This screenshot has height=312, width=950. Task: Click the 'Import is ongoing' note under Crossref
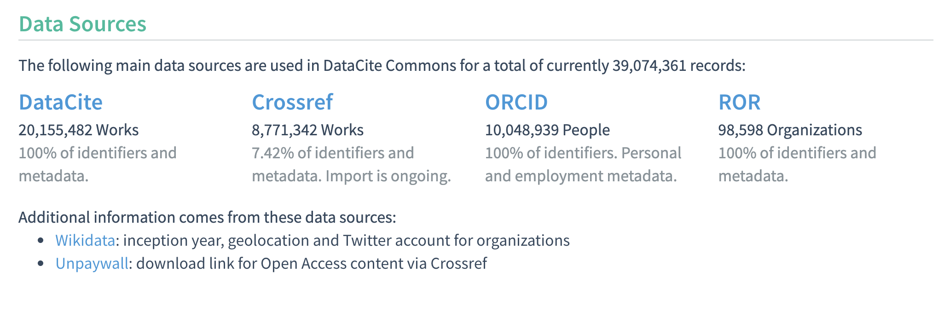(x=388, y=176)
